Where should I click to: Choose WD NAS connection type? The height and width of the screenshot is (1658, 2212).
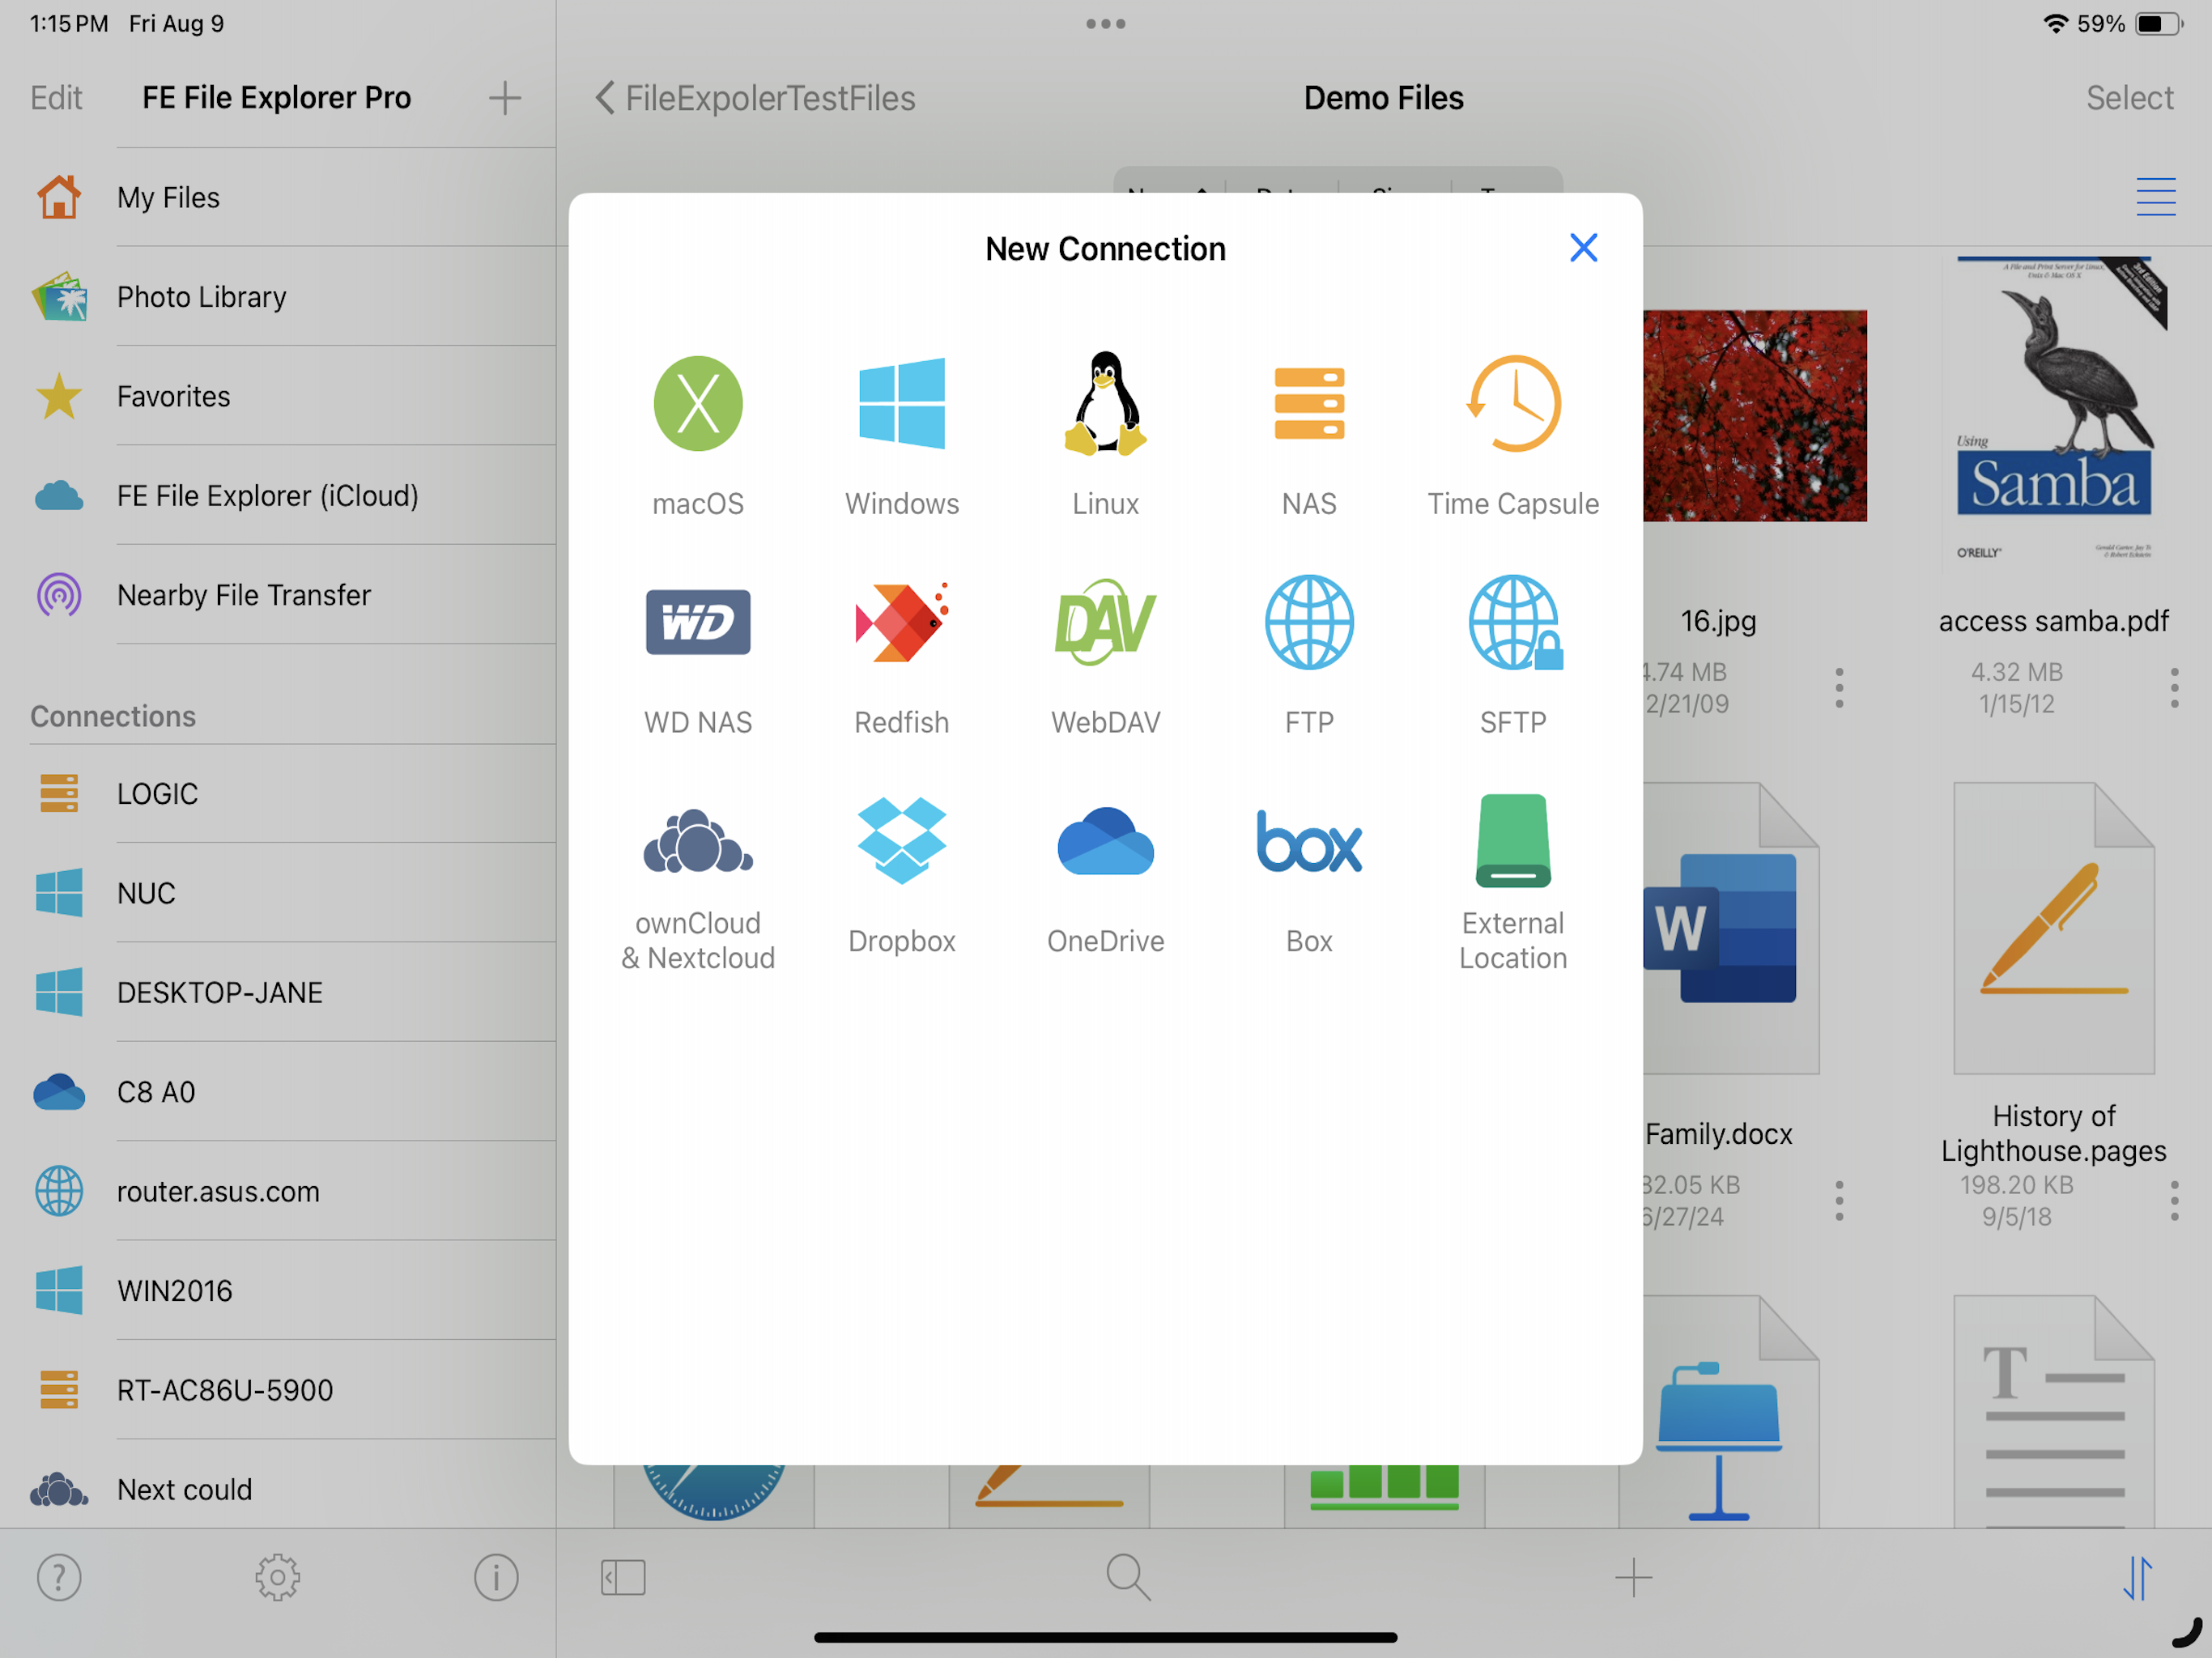(x=697, y=622)
